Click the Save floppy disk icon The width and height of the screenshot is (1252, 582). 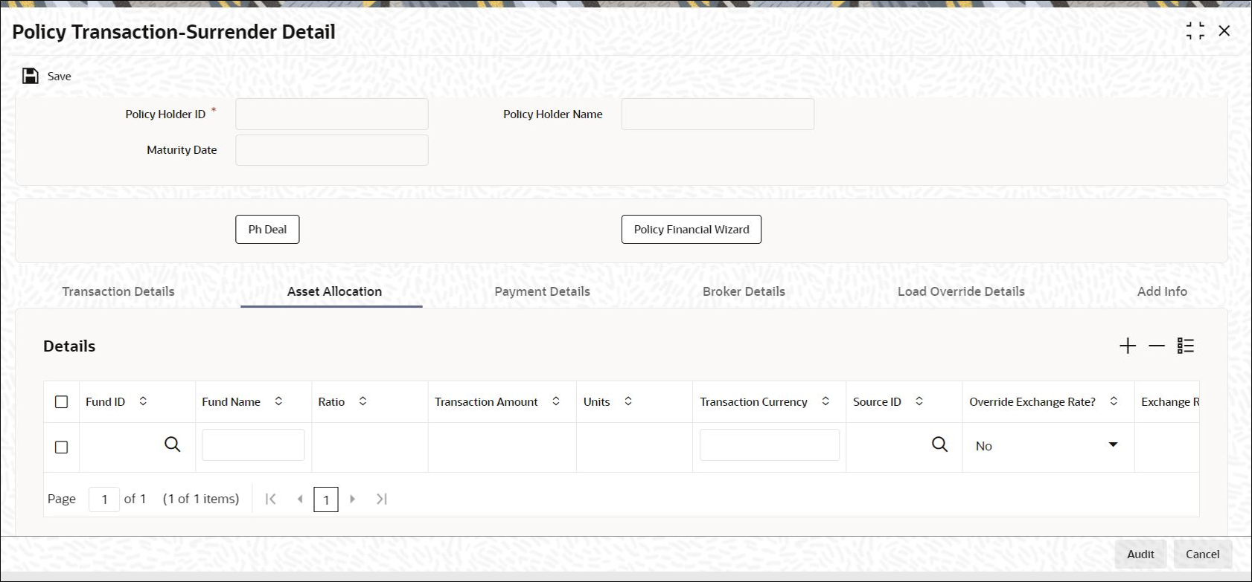(31, 76)
